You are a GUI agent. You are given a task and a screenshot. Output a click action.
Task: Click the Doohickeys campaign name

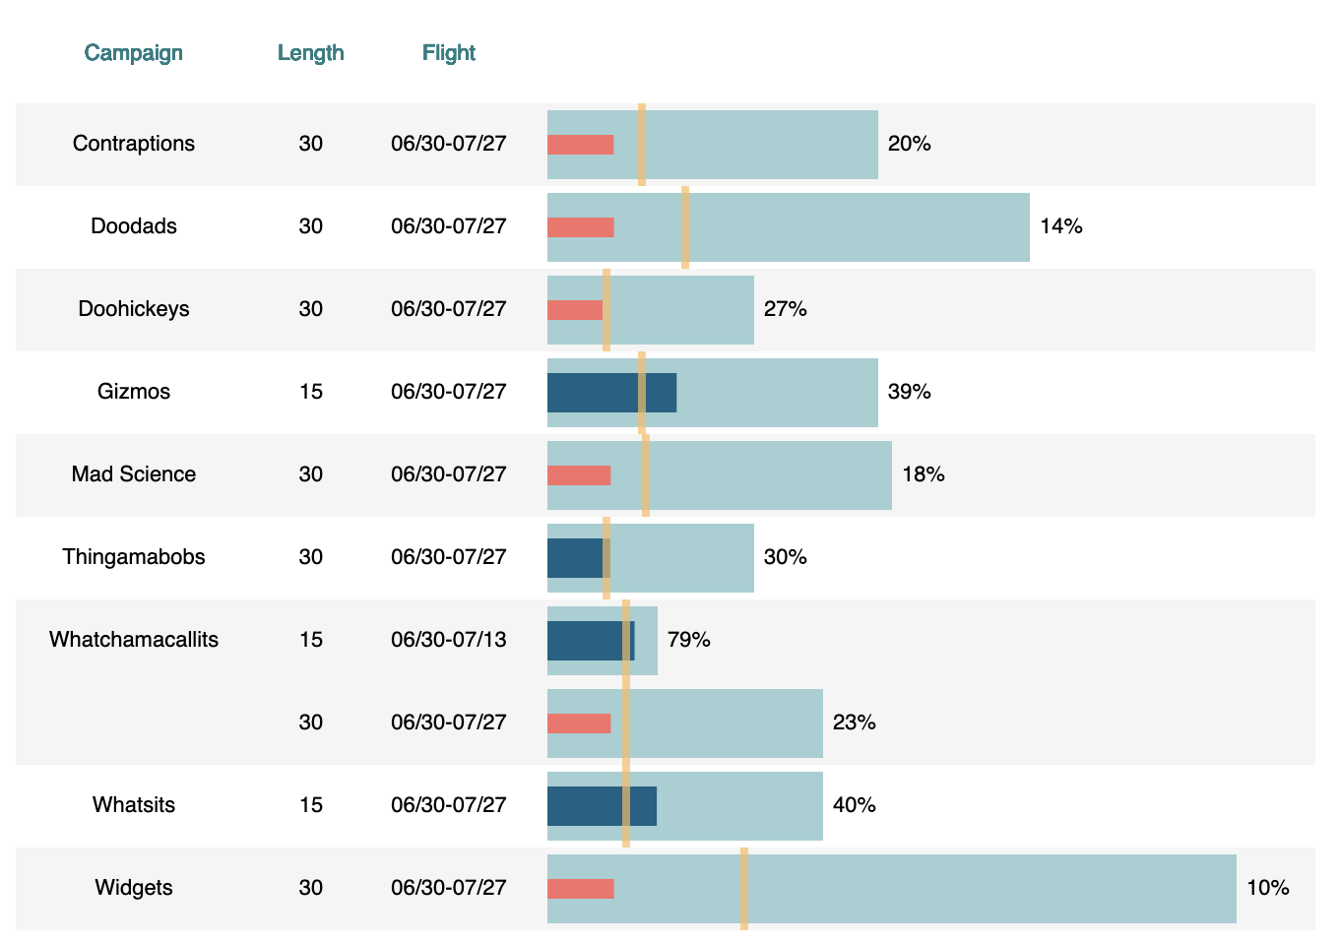(134, 309)
